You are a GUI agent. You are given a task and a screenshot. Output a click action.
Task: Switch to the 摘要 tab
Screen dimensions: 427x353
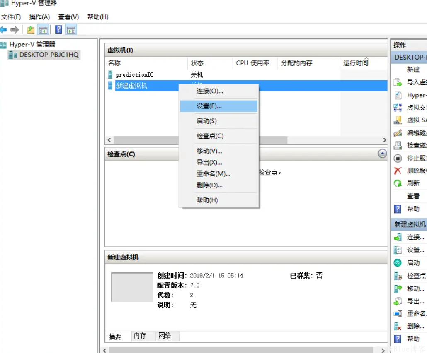[115, 336]
